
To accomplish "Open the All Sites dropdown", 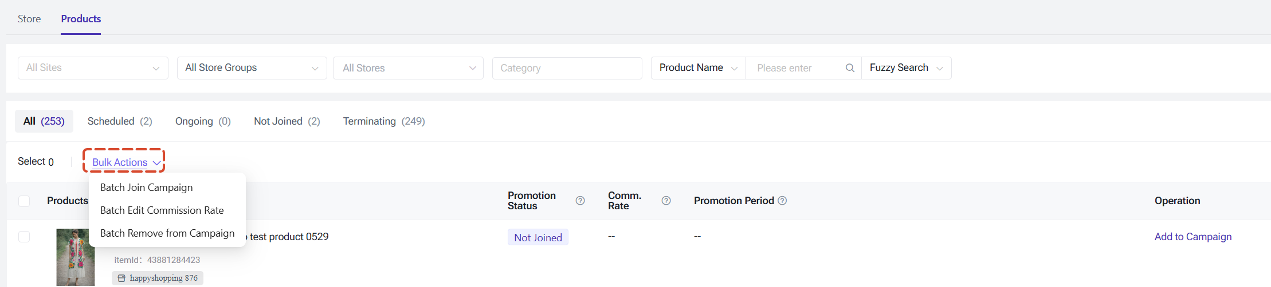I will pos(93,68).
